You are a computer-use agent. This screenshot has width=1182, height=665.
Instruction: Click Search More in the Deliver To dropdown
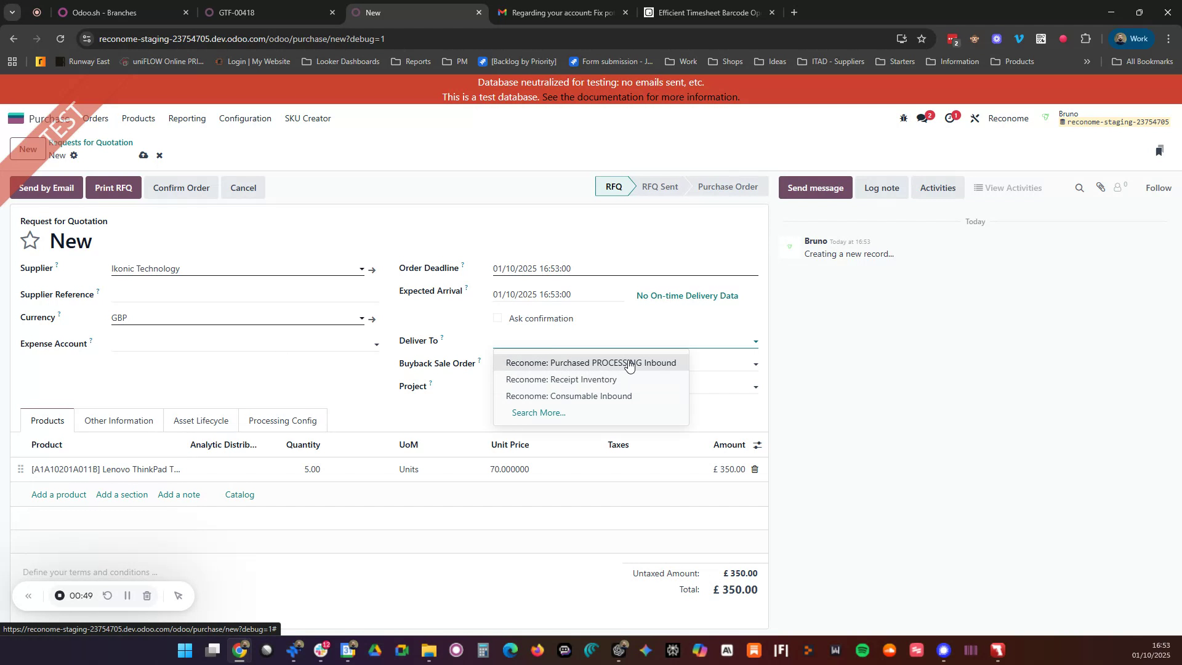tap(538, 413)
